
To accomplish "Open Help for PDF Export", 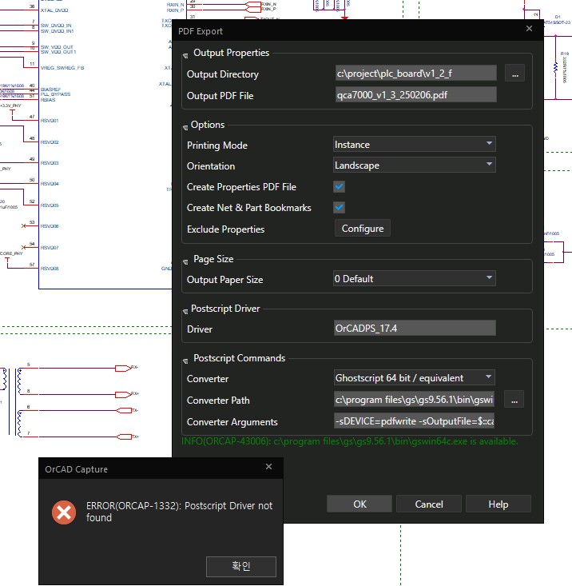I will 498,504.
